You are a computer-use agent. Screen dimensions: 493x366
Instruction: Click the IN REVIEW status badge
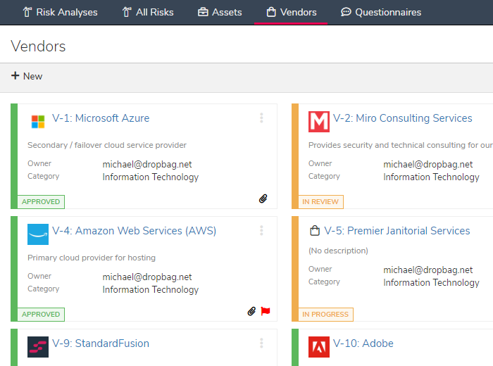320,202
